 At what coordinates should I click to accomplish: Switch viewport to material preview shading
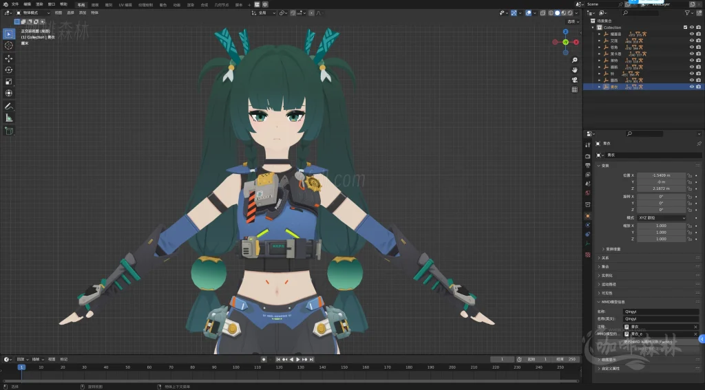coord(563,13)
